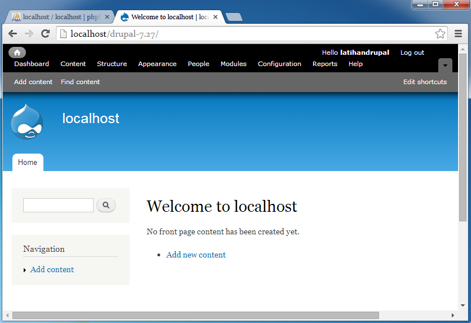Viewport: 471px width, 323px height.
Task: Click the phpMyAdmin tab favicon
Action: tap(16, 17)
